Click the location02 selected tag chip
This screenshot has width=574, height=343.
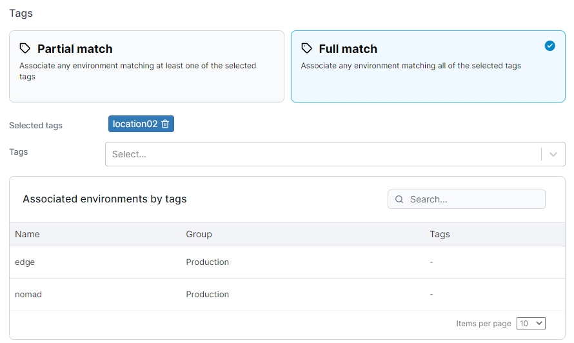click(x=135, y=124)
